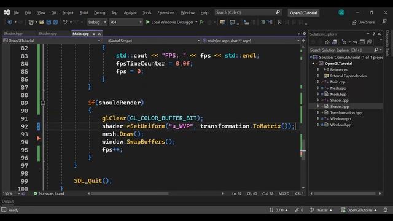Click the Live Share button

363,22
